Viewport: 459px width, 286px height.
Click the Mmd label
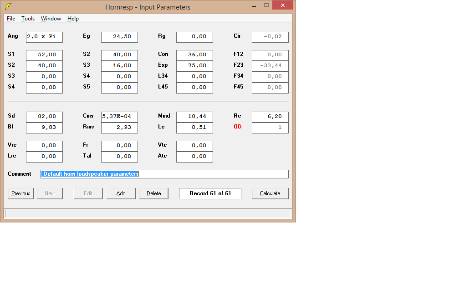(164, 116)
